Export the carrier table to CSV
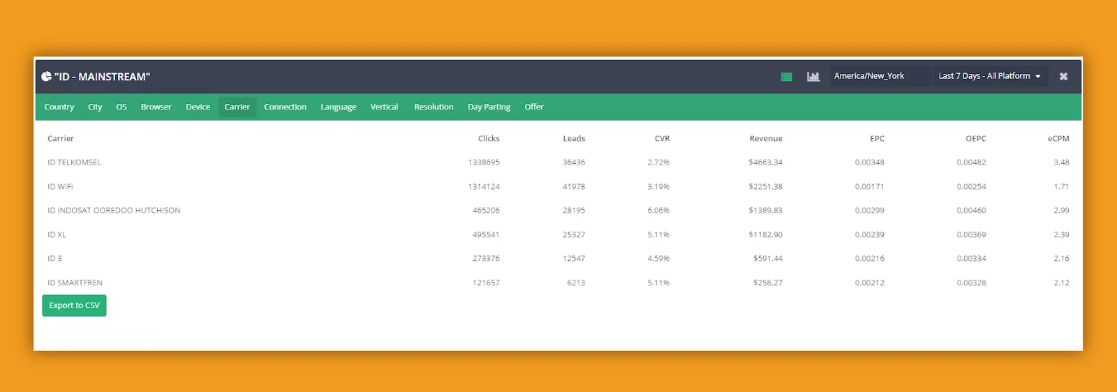 pos(74,306)
